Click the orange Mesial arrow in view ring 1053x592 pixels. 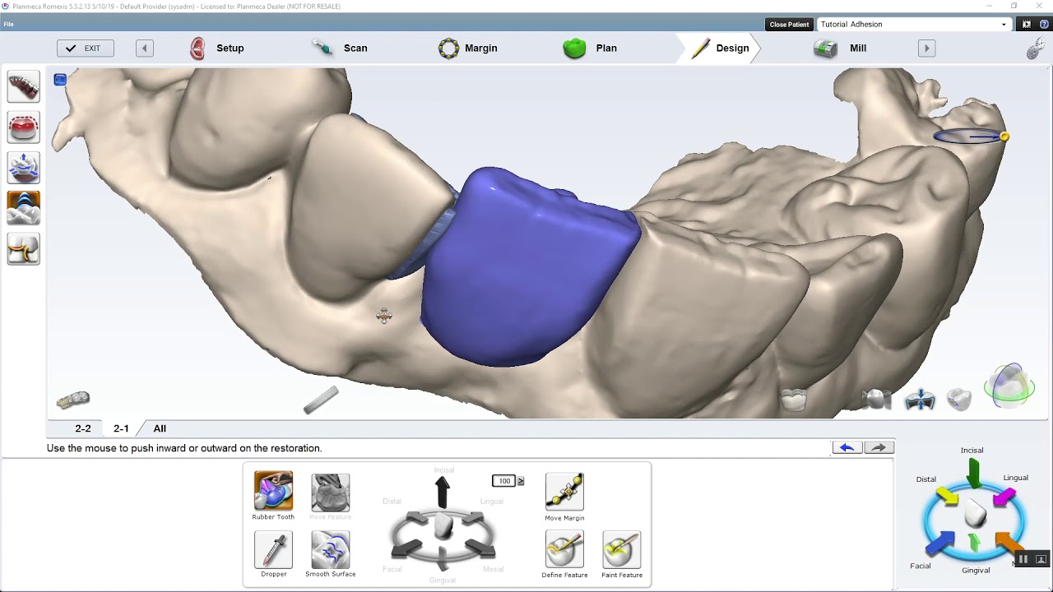click(1008, 542)
